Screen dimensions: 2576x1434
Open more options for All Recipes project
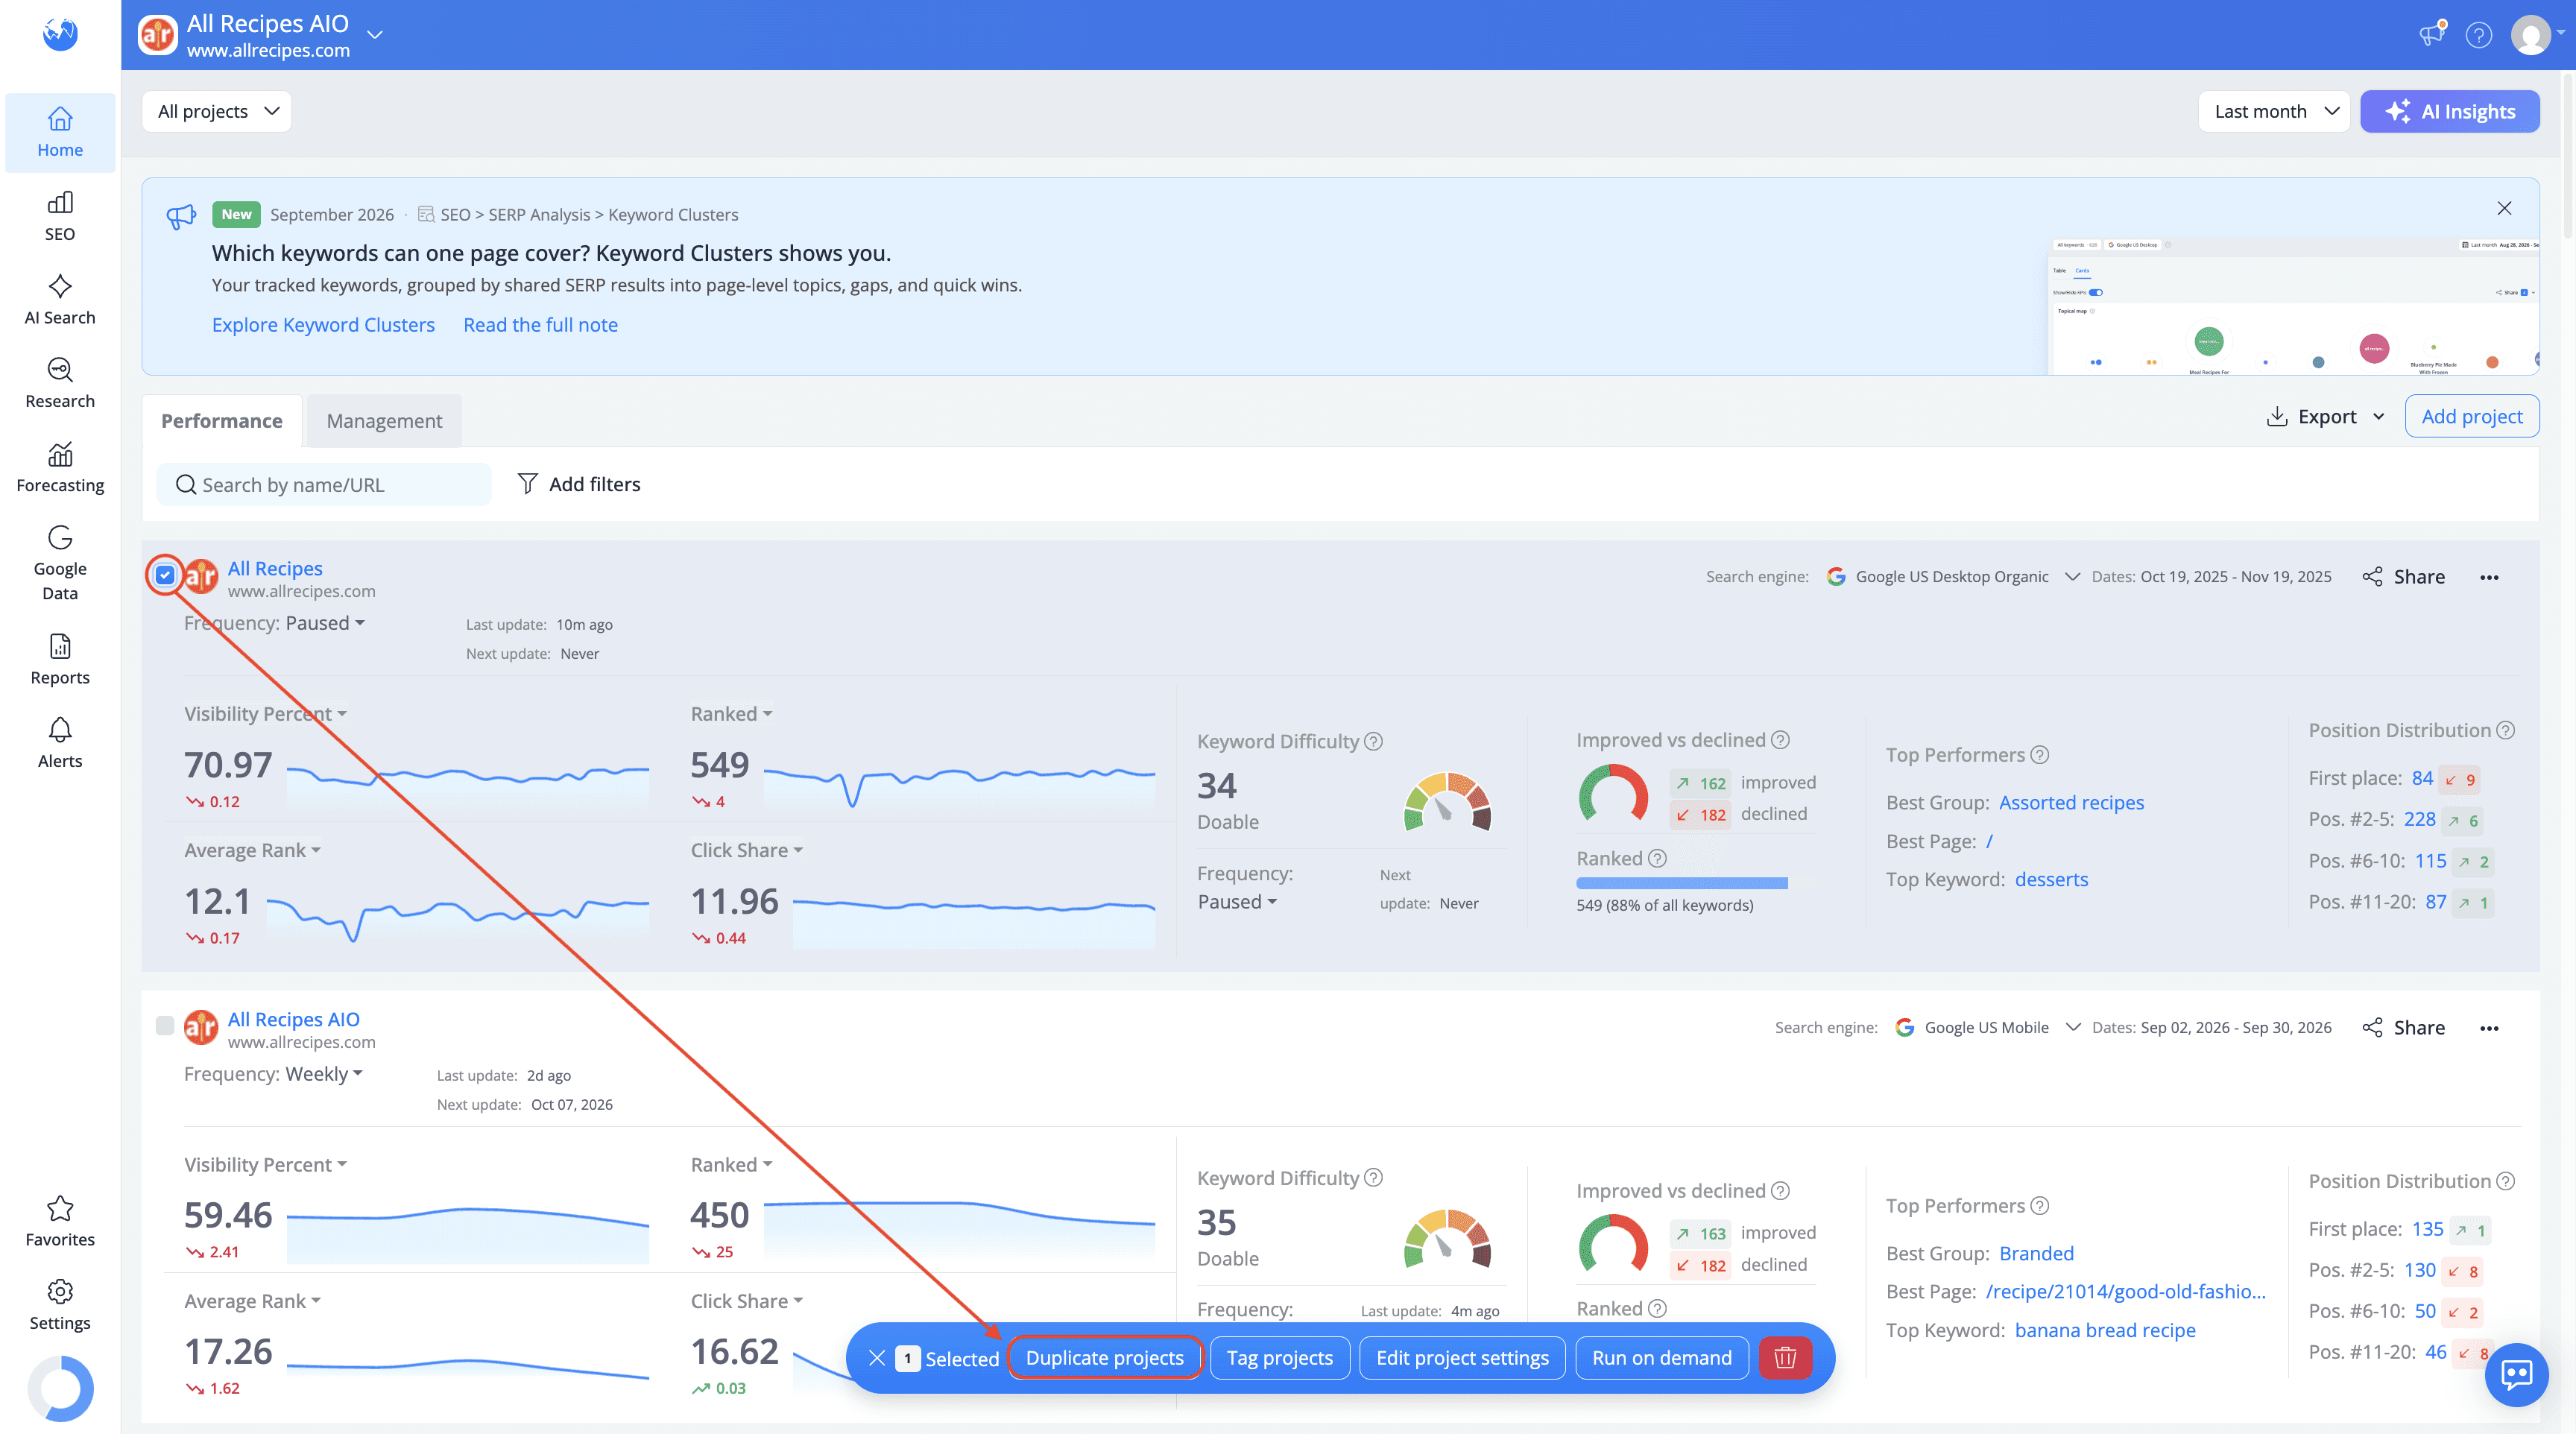[x=2489, y=577]
